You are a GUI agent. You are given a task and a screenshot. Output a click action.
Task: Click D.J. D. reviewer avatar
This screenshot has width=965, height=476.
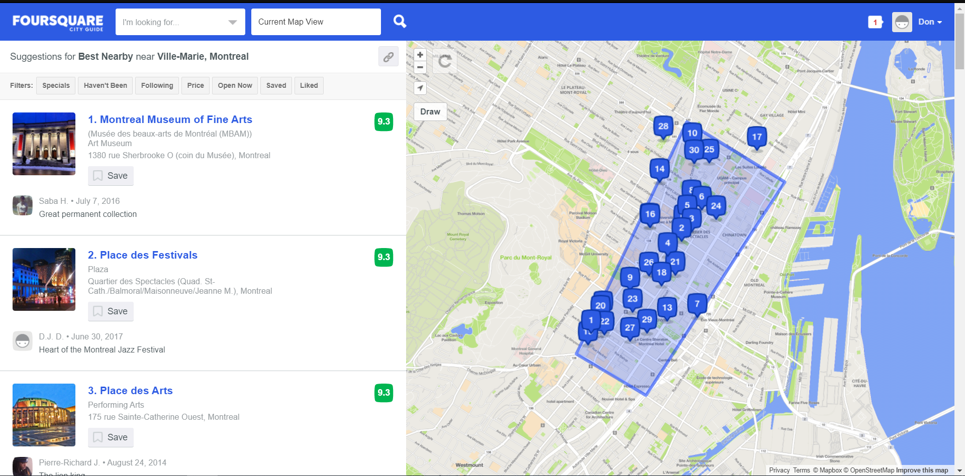tap(23, 341)
